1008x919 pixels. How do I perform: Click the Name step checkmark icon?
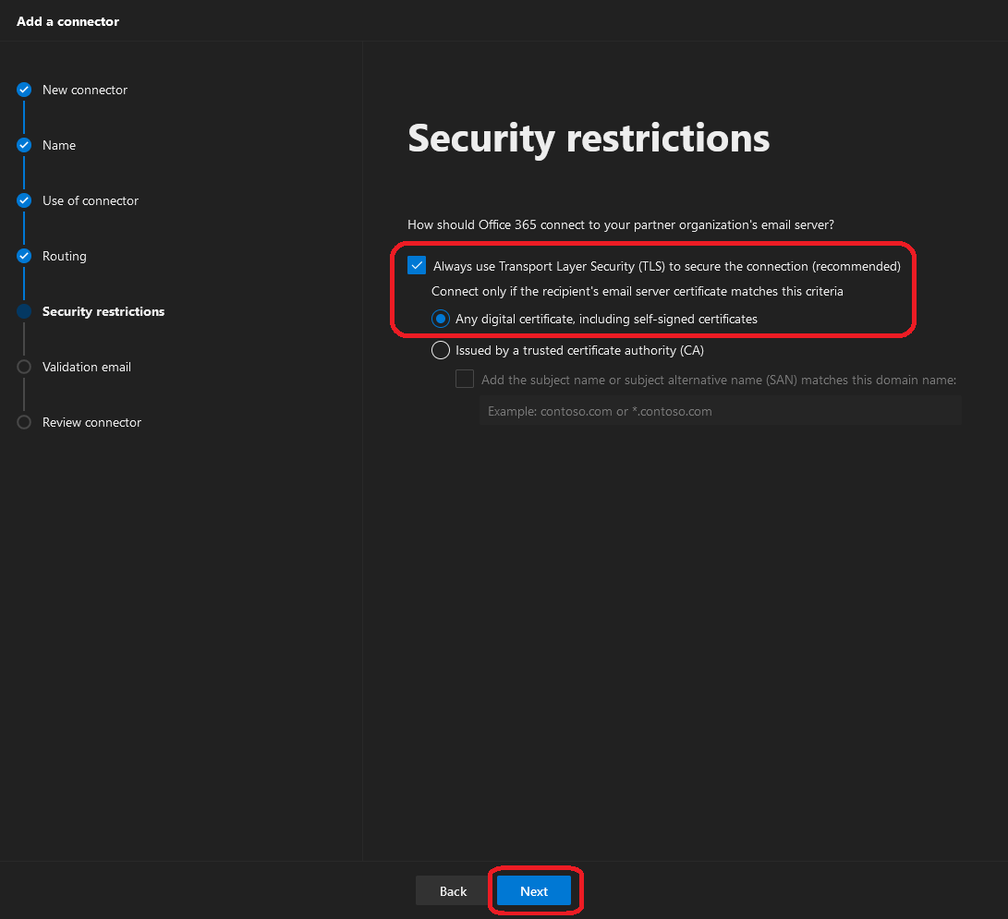(24, 145)
